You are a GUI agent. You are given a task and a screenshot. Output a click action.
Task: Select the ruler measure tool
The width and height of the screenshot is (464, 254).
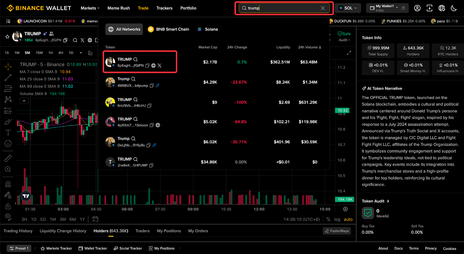[8, 158]
